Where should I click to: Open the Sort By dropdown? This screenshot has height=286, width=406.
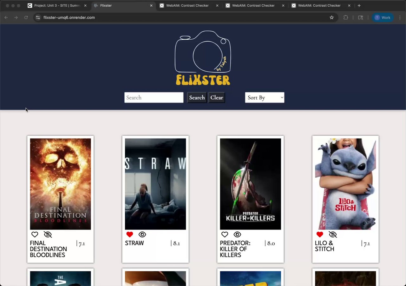pos(265,97)
